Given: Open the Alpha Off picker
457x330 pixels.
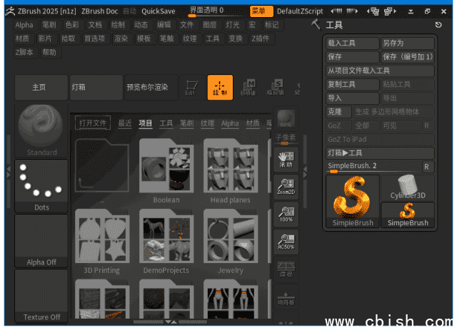Looking at the screenshot, I should click(41, 241).
